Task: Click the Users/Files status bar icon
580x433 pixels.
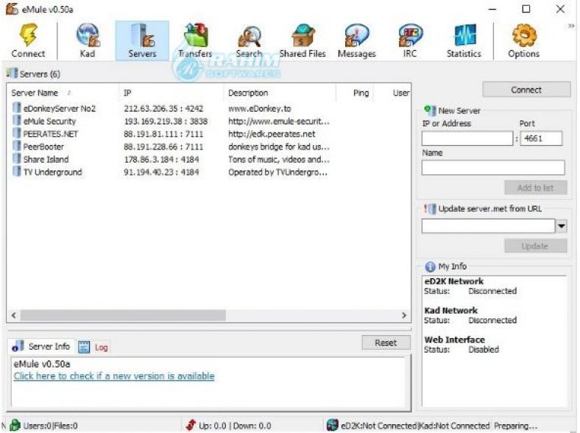Action: [15, 425]
